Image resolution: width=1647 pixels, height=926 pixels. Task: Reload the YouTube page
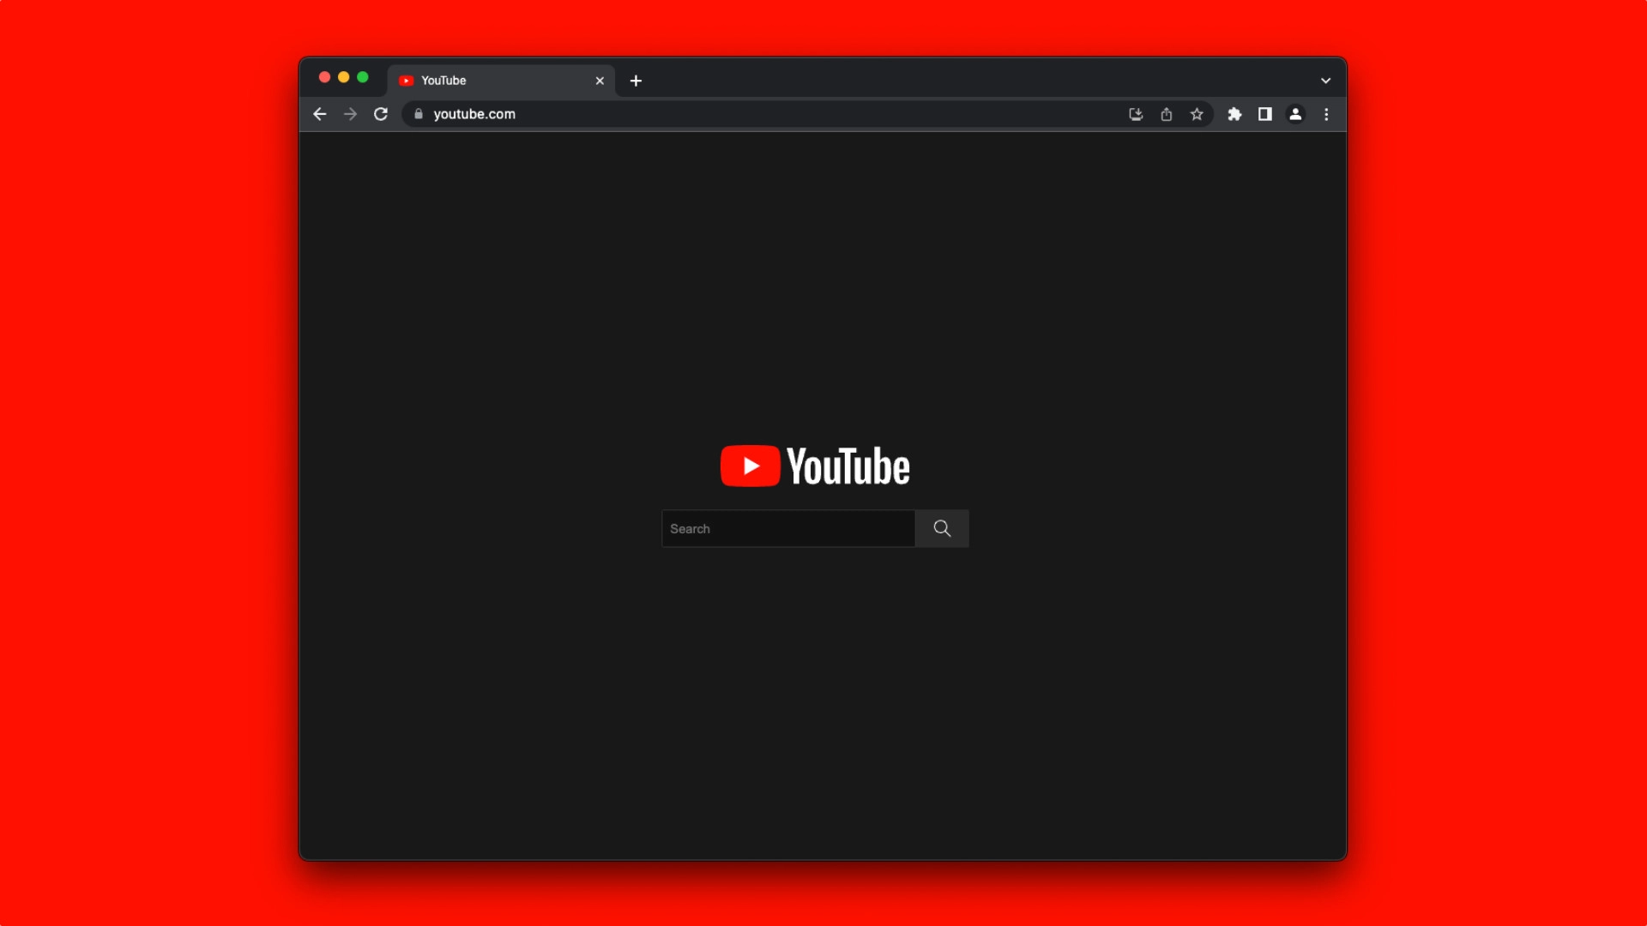pyautogui.click(x=381, y=114)
